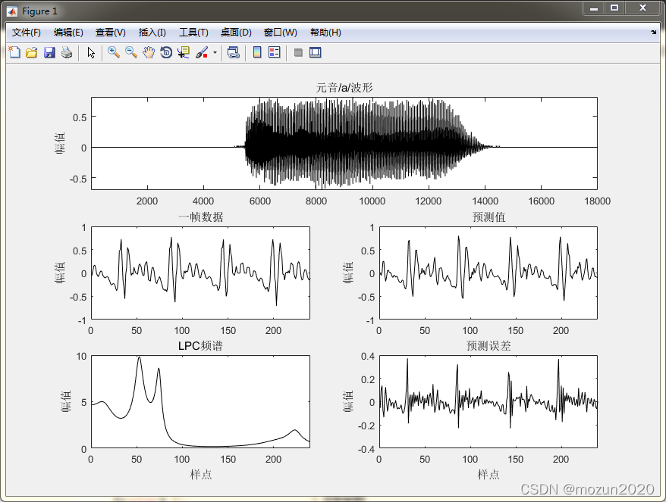Image resolution: width=666 pixels, height=502 pixels.
Task: Click inside the 预测误差 error axes
Action: [x=489, y=402]
